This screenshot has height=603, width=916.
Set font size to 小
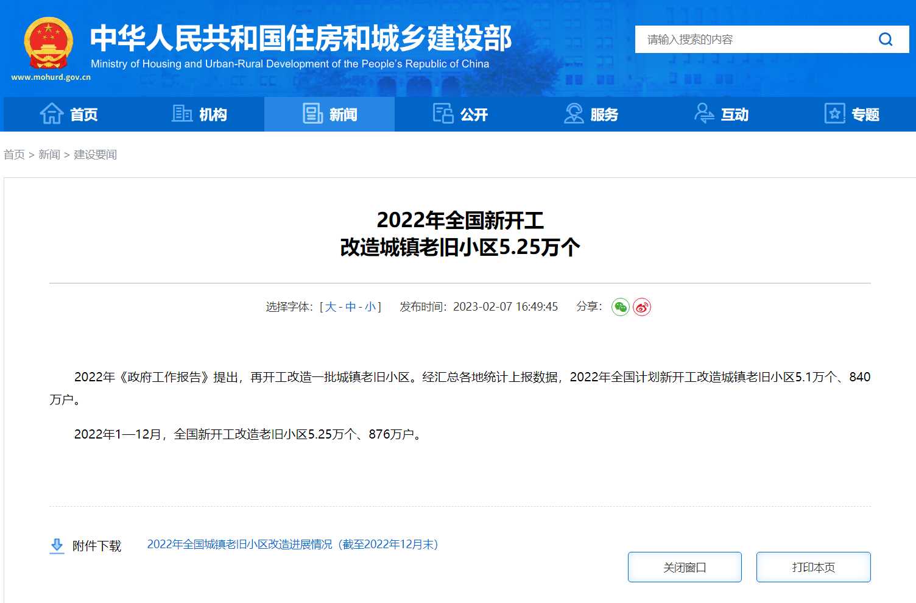click(370, 307)
